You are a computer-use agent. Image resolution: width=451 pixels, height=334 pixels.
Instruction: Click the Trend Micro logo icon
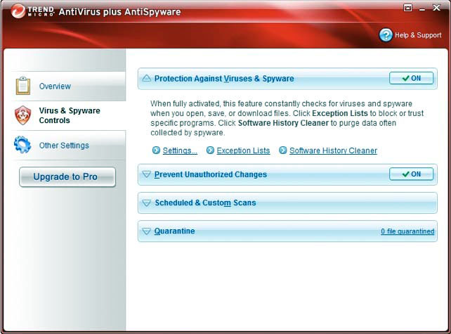click(18, 11)
